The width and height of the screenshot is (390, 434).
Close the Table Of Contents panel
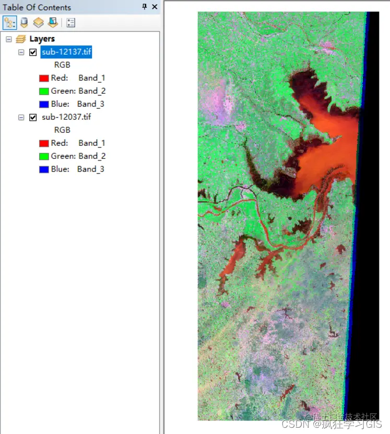(155, 7)
